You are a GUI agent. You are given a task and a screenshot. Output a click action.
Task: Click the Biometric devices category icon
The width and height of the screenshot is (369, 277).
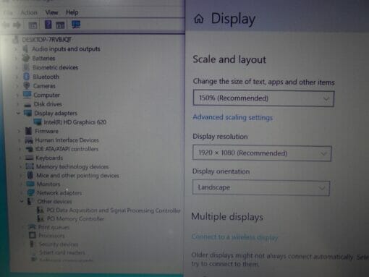pos(26,67)
